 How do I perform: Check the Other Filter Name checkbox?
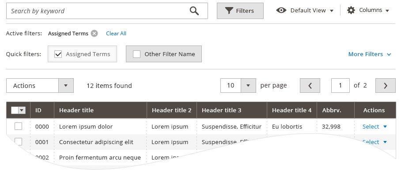(x=136, y=54)
